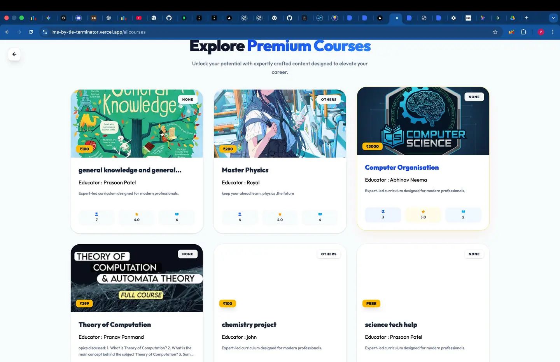The height and width of the screenshot is (362, 560).
Task: Switch to the YouTube tab
Action: pyautogui.click(x=139, y=18)
